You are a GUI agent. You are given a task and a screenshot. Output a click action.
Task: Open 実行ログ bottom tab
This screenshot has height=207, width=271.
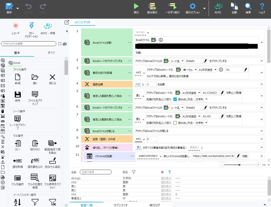click(x=155, y=205)
